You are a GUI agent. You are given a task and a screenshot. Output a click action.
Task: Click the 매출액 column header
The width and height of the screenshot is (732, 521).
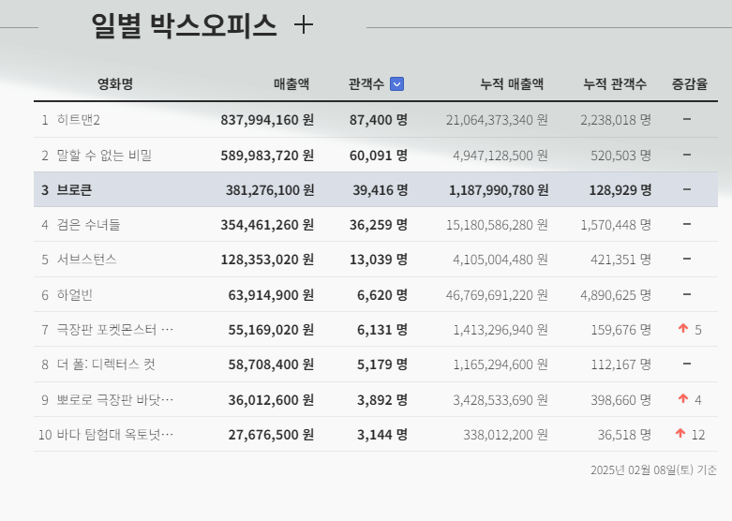(291, 84)
